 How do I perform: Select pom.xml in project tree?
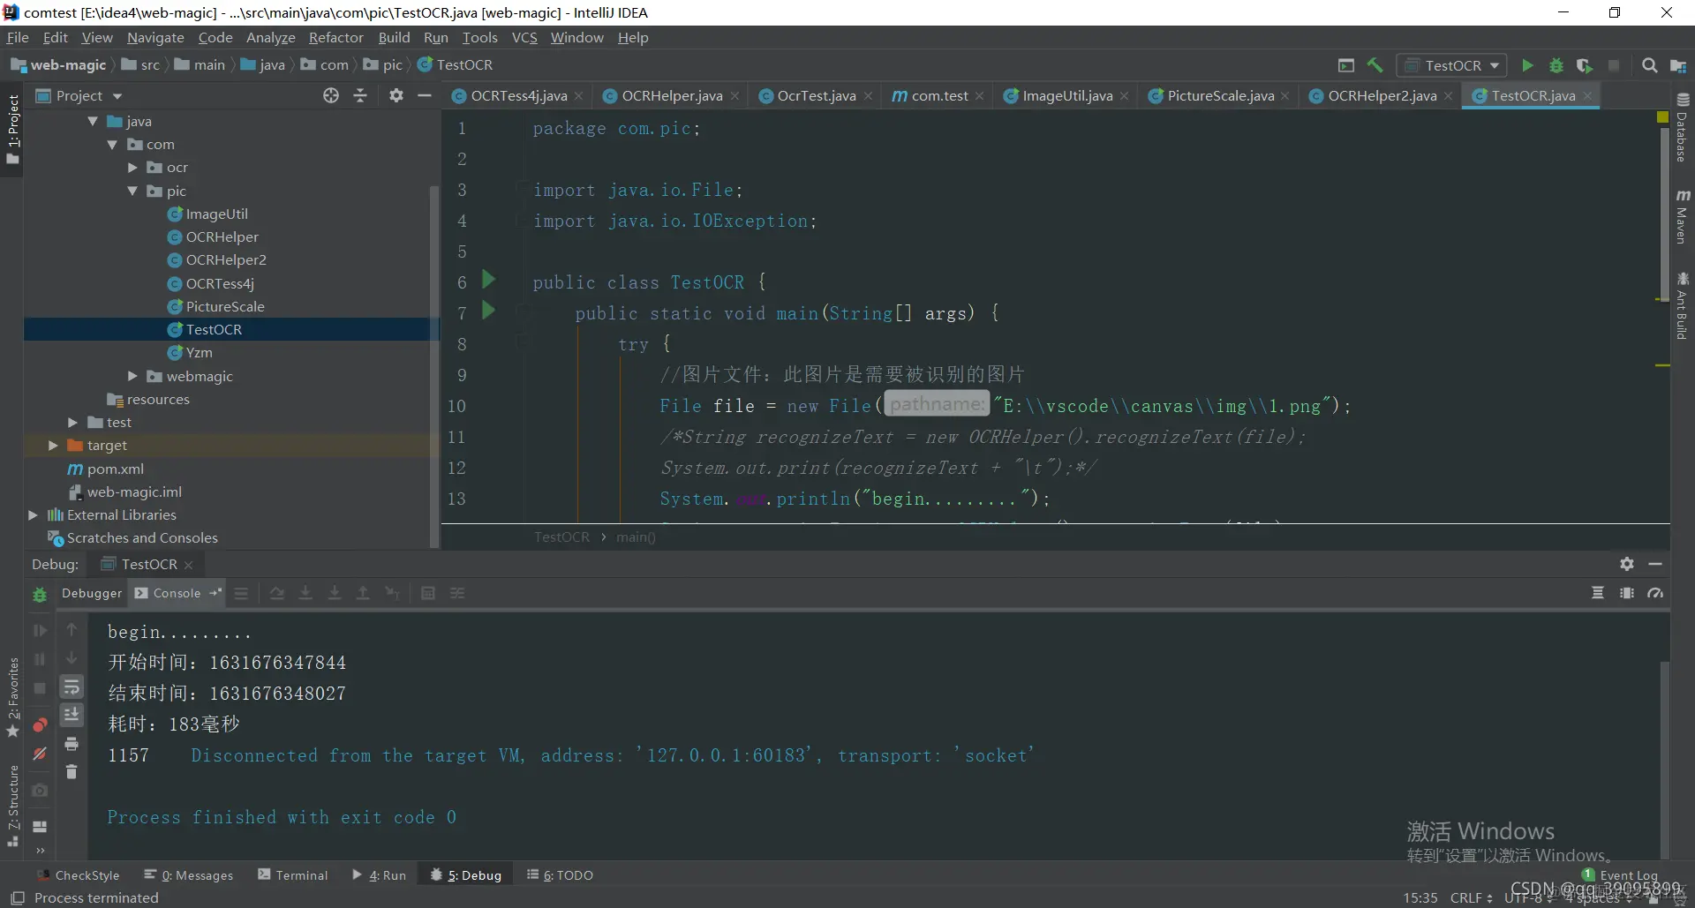pyautogui.click(x=115, y=469)
